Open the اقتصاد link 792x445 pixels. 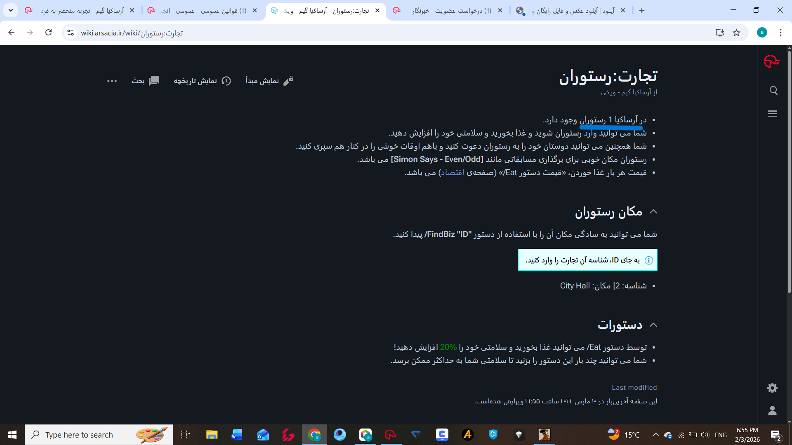coord(453,173)
